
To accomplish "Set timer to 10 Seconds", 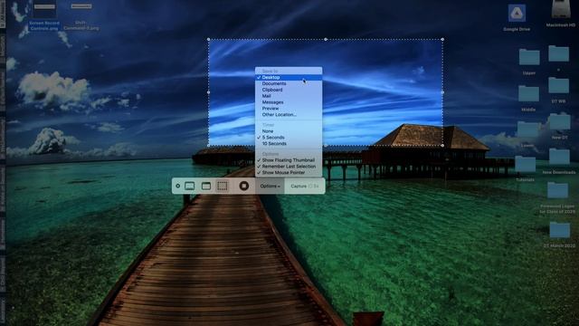I will tap(289, 143).
